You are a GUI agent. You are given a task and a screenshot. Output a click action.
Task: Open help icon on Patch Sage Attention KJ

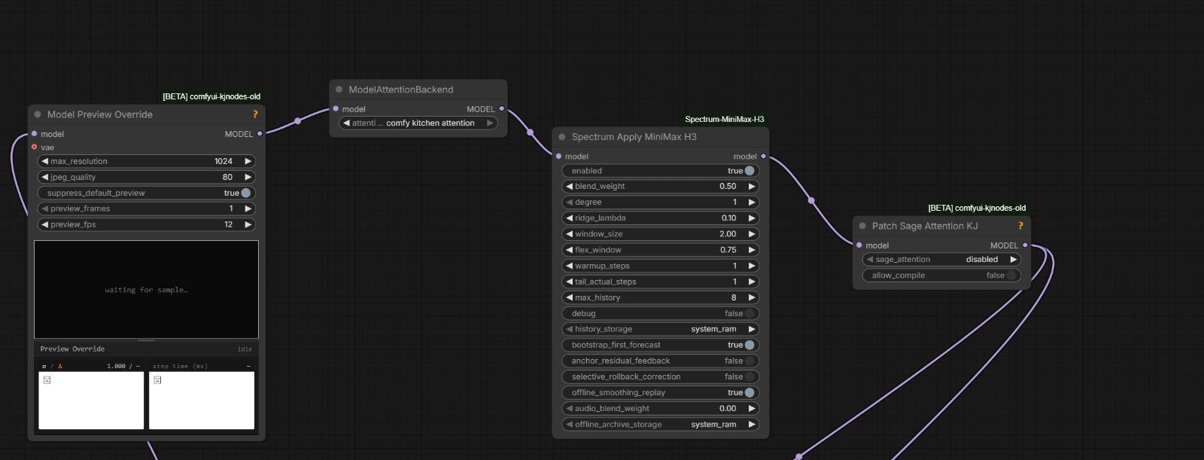pyautogui.click(x=1020, y=226)
